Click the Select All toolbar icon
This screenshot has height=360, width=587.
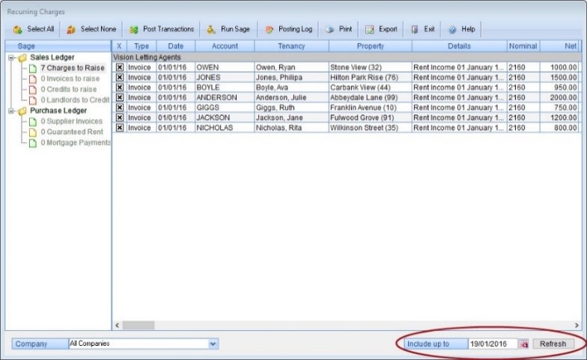pyautogui.click(x=18, y=30)
